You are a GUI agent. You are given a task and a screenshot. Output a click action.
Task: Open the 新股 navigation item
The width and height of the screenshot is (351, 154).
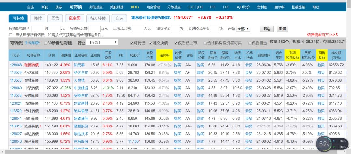(x=45, y=7)
